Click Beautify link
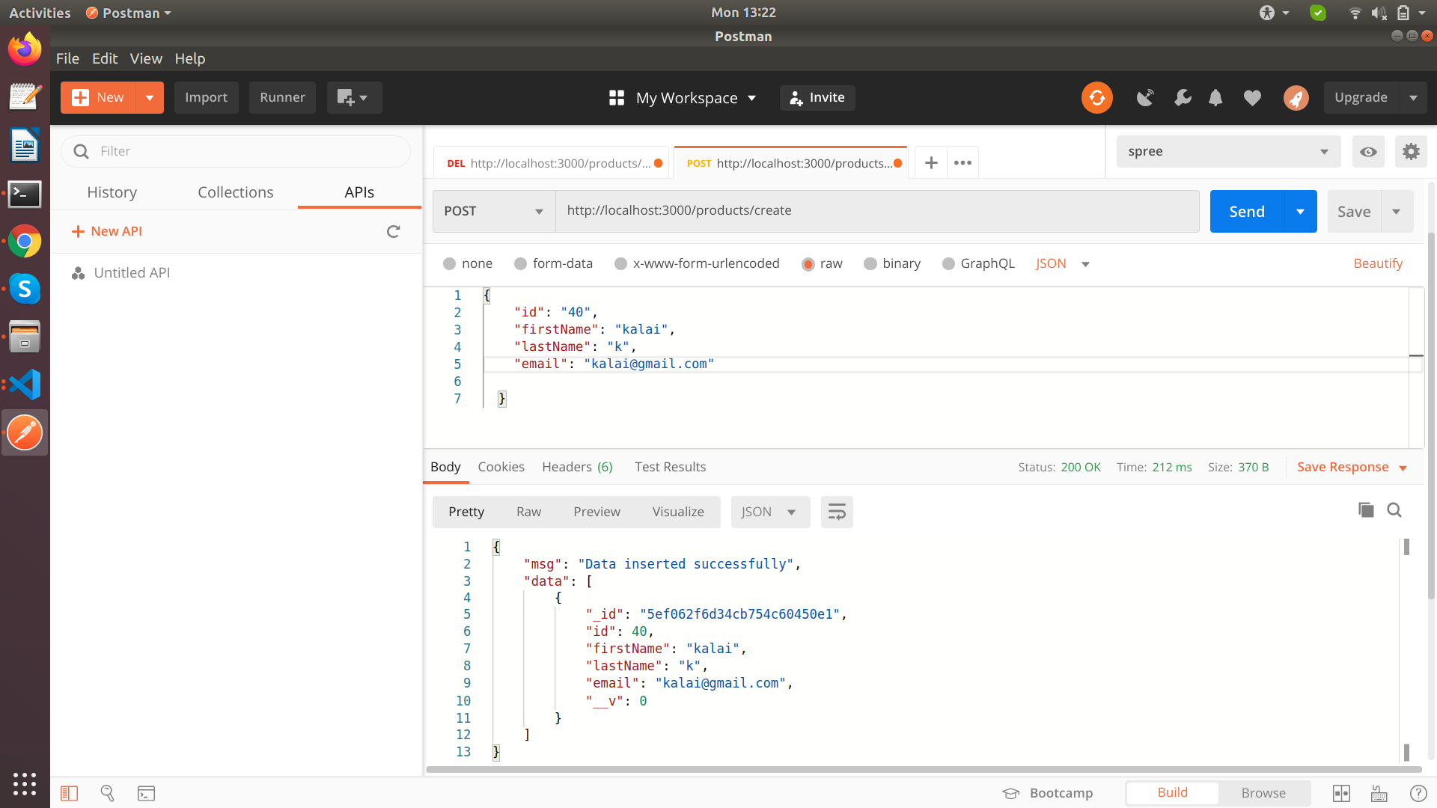This screenshot has width=1437, height=808. 1378,264
